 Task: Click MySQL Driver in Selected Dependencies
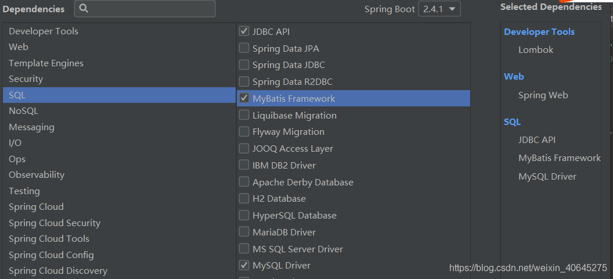click(547, 177)
